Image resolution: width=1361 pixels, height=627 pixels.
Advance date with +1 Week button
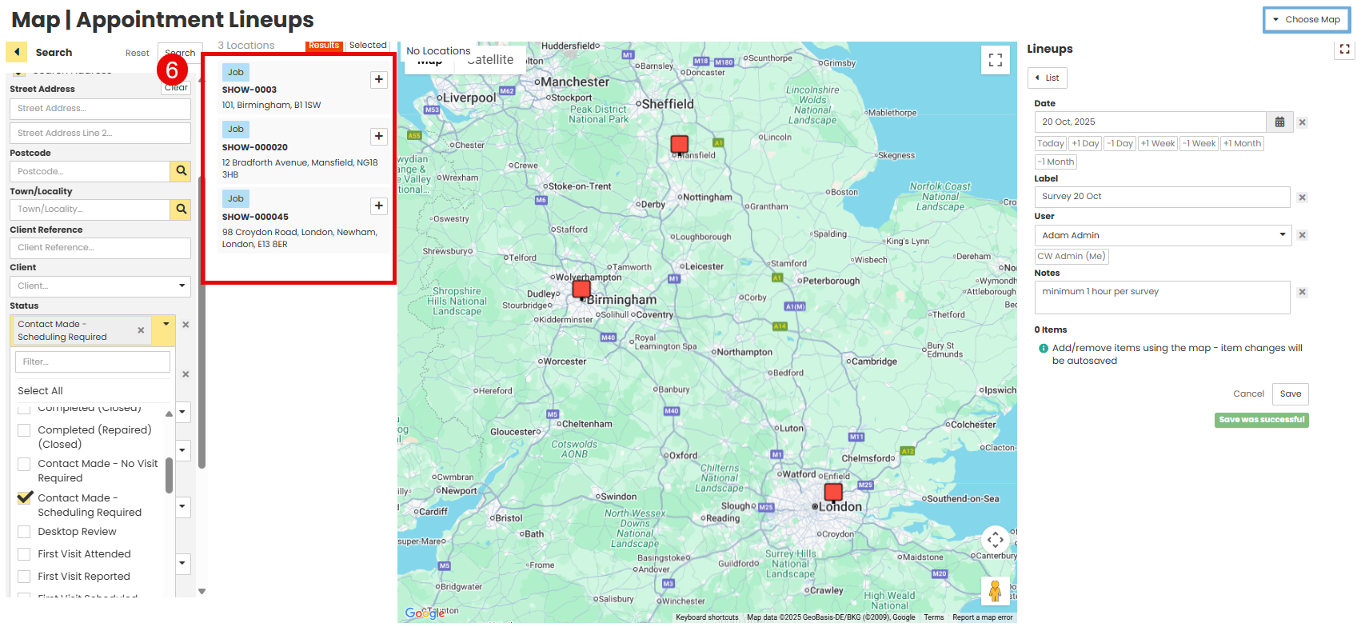click(x=1157, y=144)
